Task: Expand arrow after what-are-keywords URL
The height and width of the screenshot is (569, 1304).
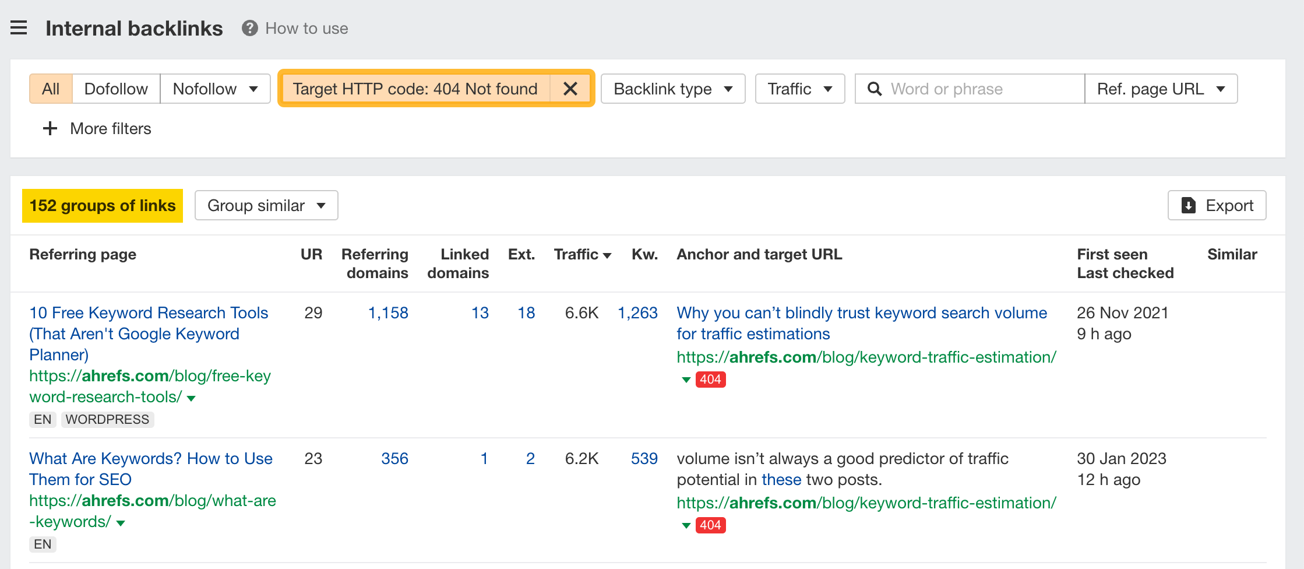Action: [x=121, y=523]
